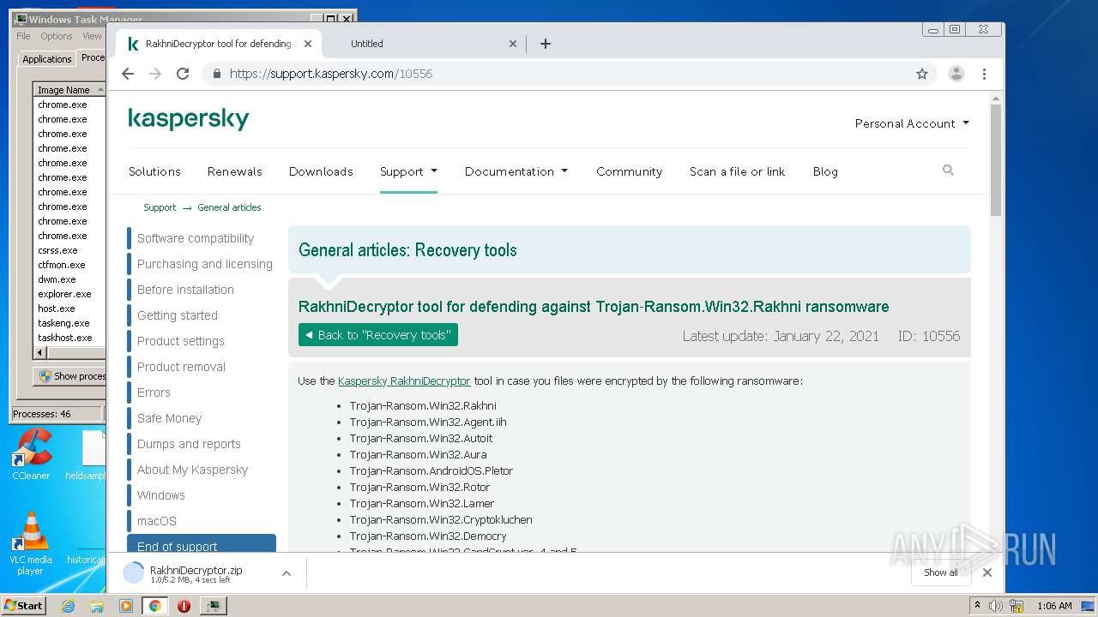Open Task Manager File menu
This screenshot has width=1098, height=617.
(23, 36)
